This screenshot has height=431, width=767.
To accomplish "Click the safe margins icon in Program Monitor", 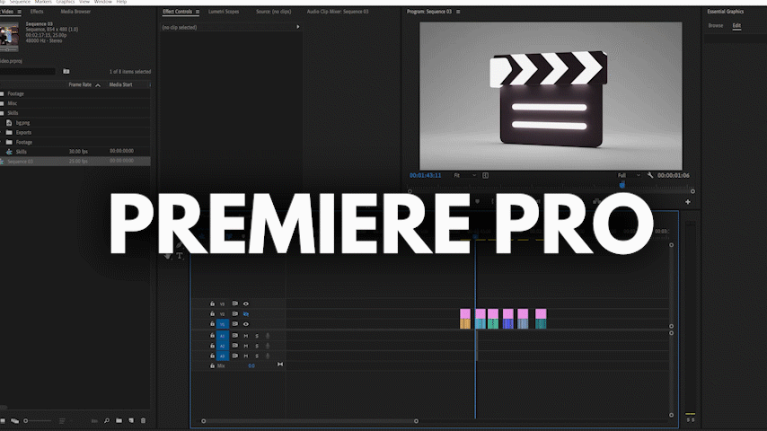I will point(485,175).
